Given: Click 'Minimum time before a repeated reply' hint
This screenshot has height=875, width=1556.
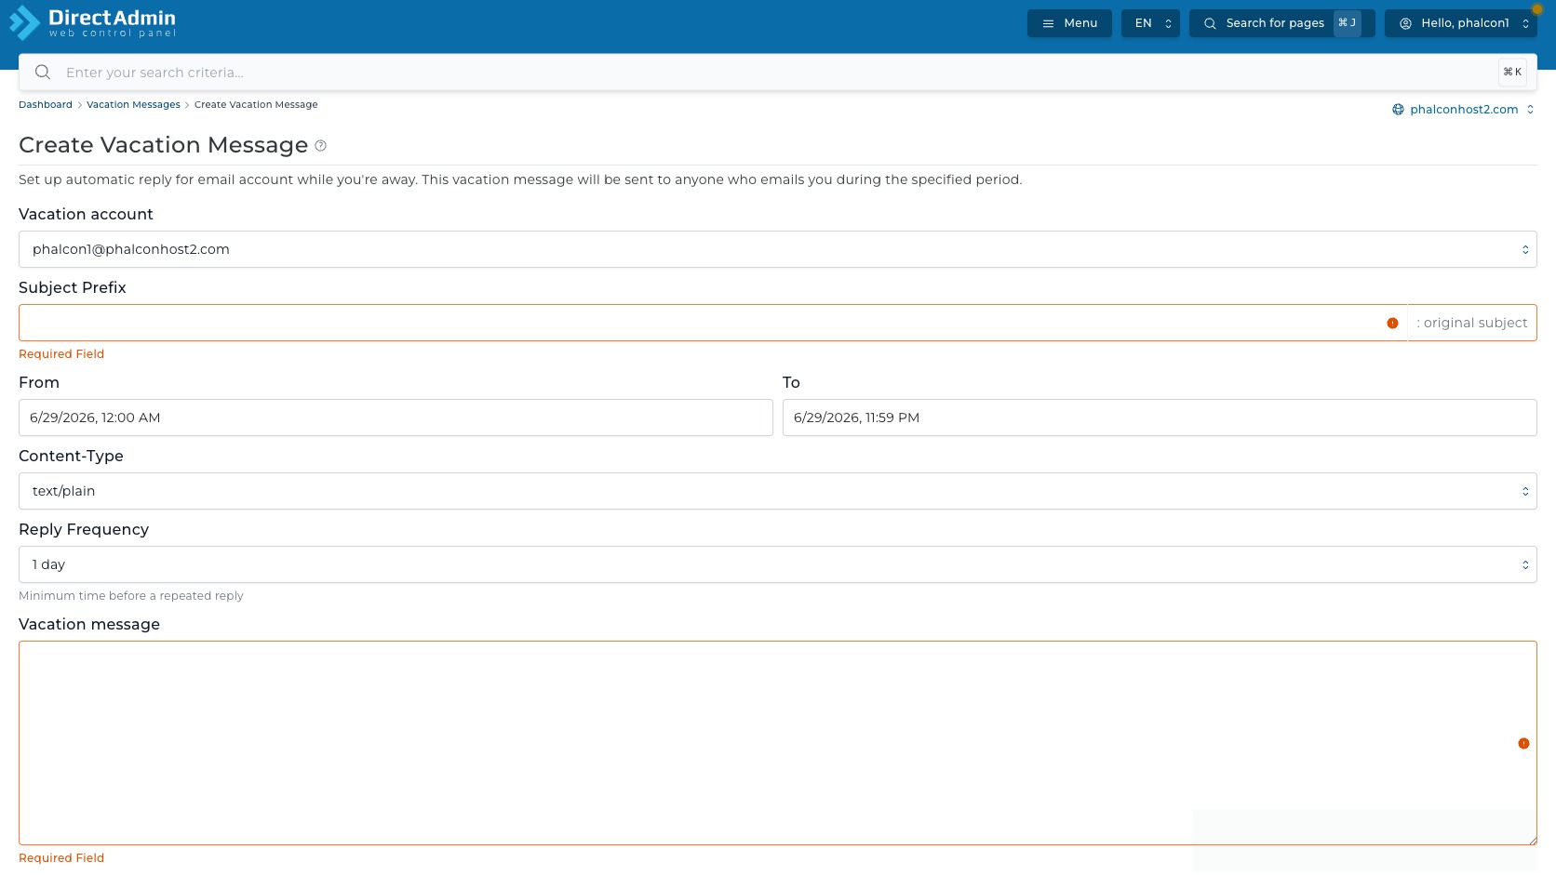Looking at the screenshot, I should pyautogui.click(x=131, y=596).
